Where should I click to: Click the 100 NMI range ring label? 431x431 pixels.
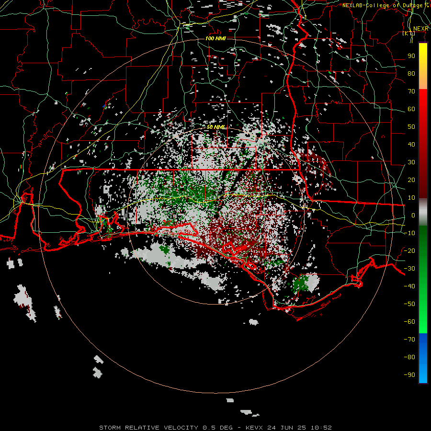point(215,38)
